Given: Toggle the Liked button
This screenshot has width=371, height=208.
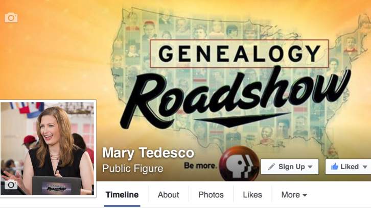Looking at the screenshot, I should click(349, 167).
